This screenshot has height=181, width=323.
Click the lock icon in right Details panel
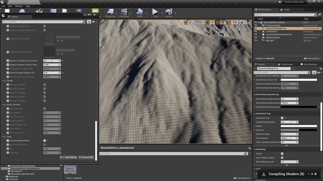(x=320, y=68)
